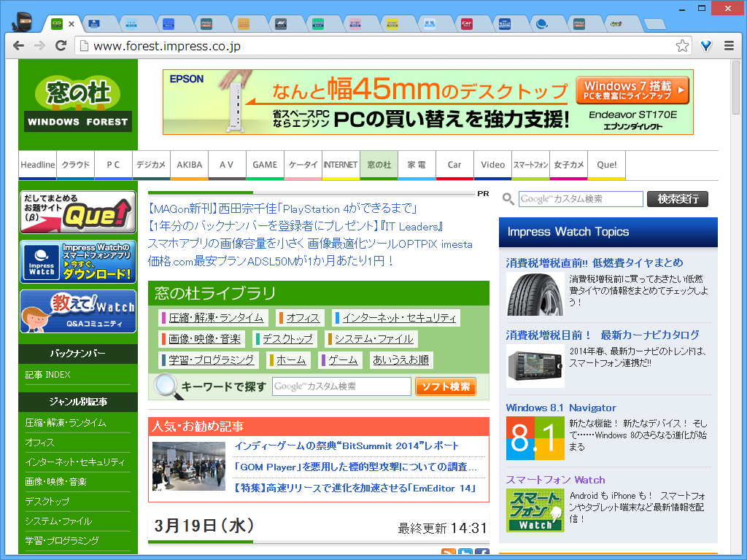The width and height of the screenshot is (747, 560).
Task: Open the Chrome hamburger menu icon
Action: (728, 45)
